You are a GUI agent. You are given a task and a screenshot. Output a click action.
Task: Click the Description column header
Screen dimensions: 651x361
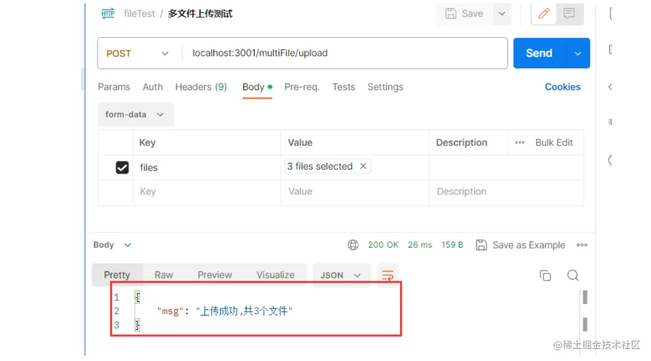pyautogui.click(x=462, y=143)
